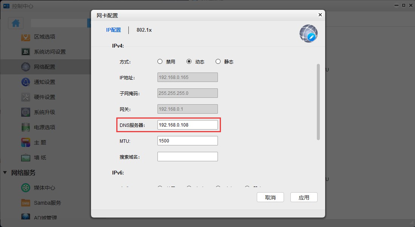Select the 动态 radio button
The height and width of the screenshot is (227, 415).
point(189,62)
